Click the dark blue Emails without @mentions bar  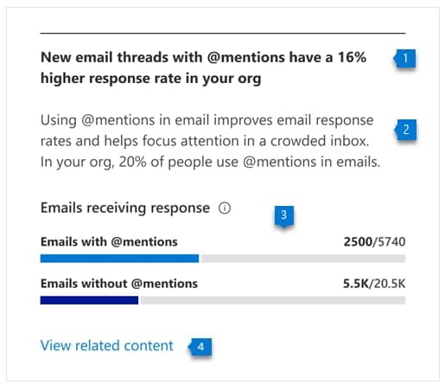tap(89, 300)
